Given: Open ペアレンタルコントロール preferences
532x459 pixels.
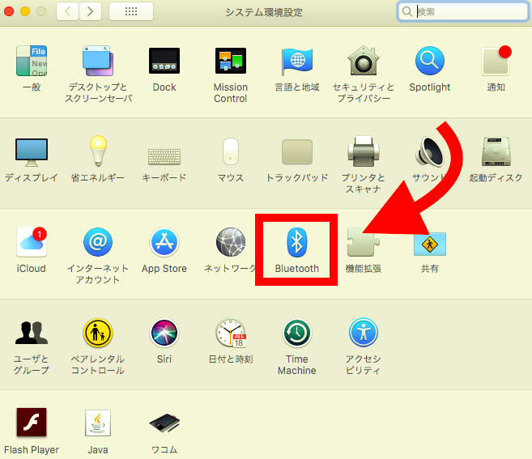Looking at the screenshot, I should tap(98, 333).
